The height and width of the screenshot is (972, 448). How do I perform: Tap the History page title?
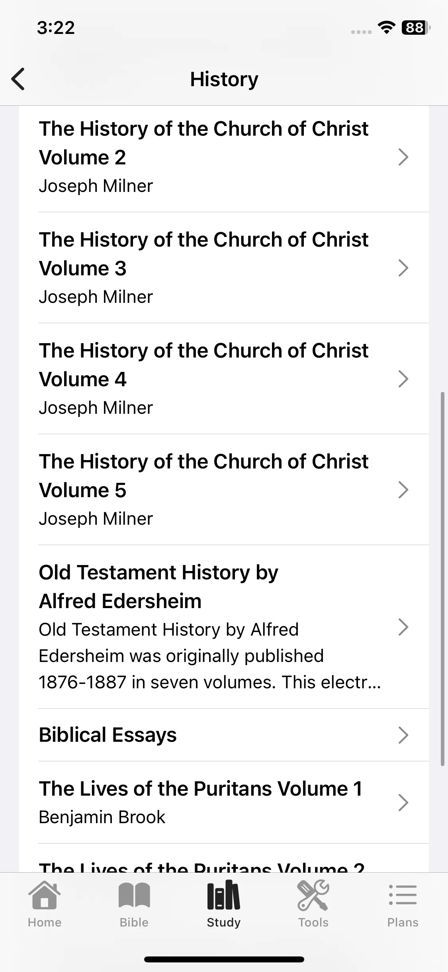(224, 79)
